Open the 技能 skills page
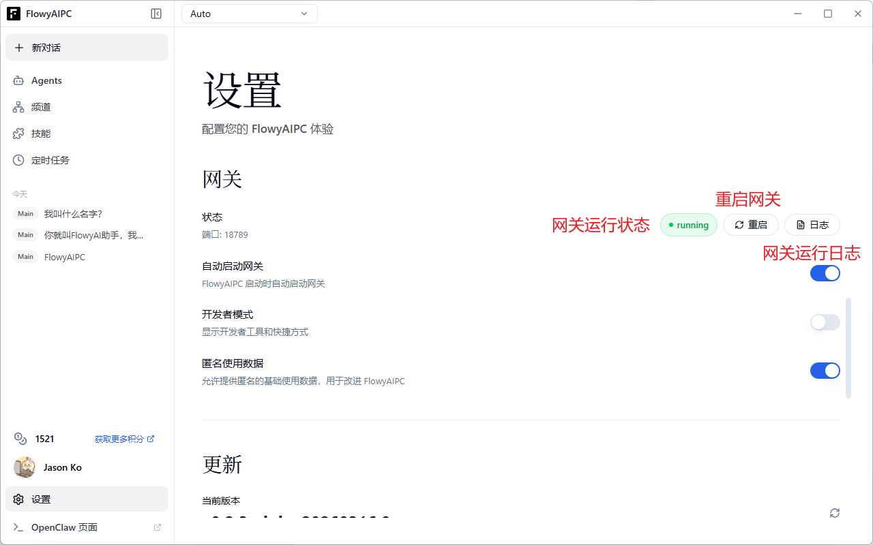The height and width of the screenshot is (545, 873). tap(40, 133)
